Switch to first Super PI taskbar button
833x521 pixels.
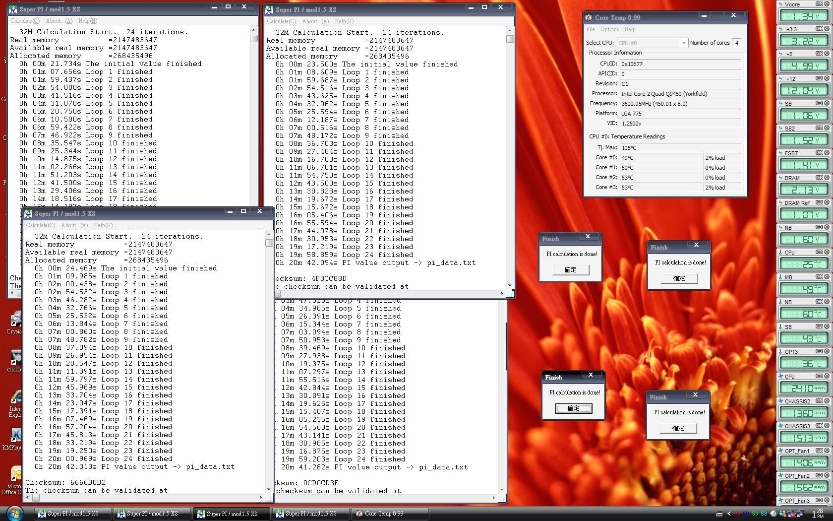click(x=72, y=514)
